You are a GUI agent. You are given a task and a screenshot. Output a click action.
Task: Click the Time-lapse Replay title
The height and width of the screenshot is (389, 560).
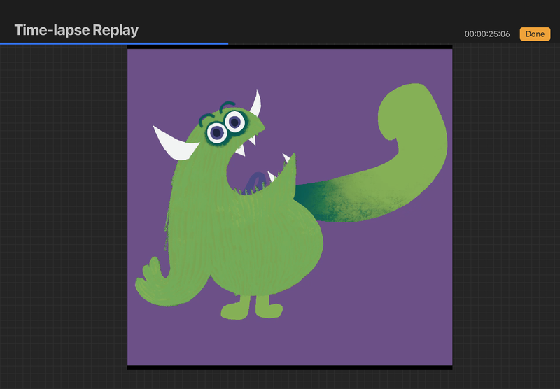click(x=76, y=30)
